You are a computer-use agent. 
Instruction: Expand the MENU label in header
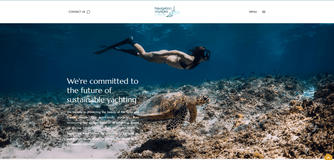point(253,12)
